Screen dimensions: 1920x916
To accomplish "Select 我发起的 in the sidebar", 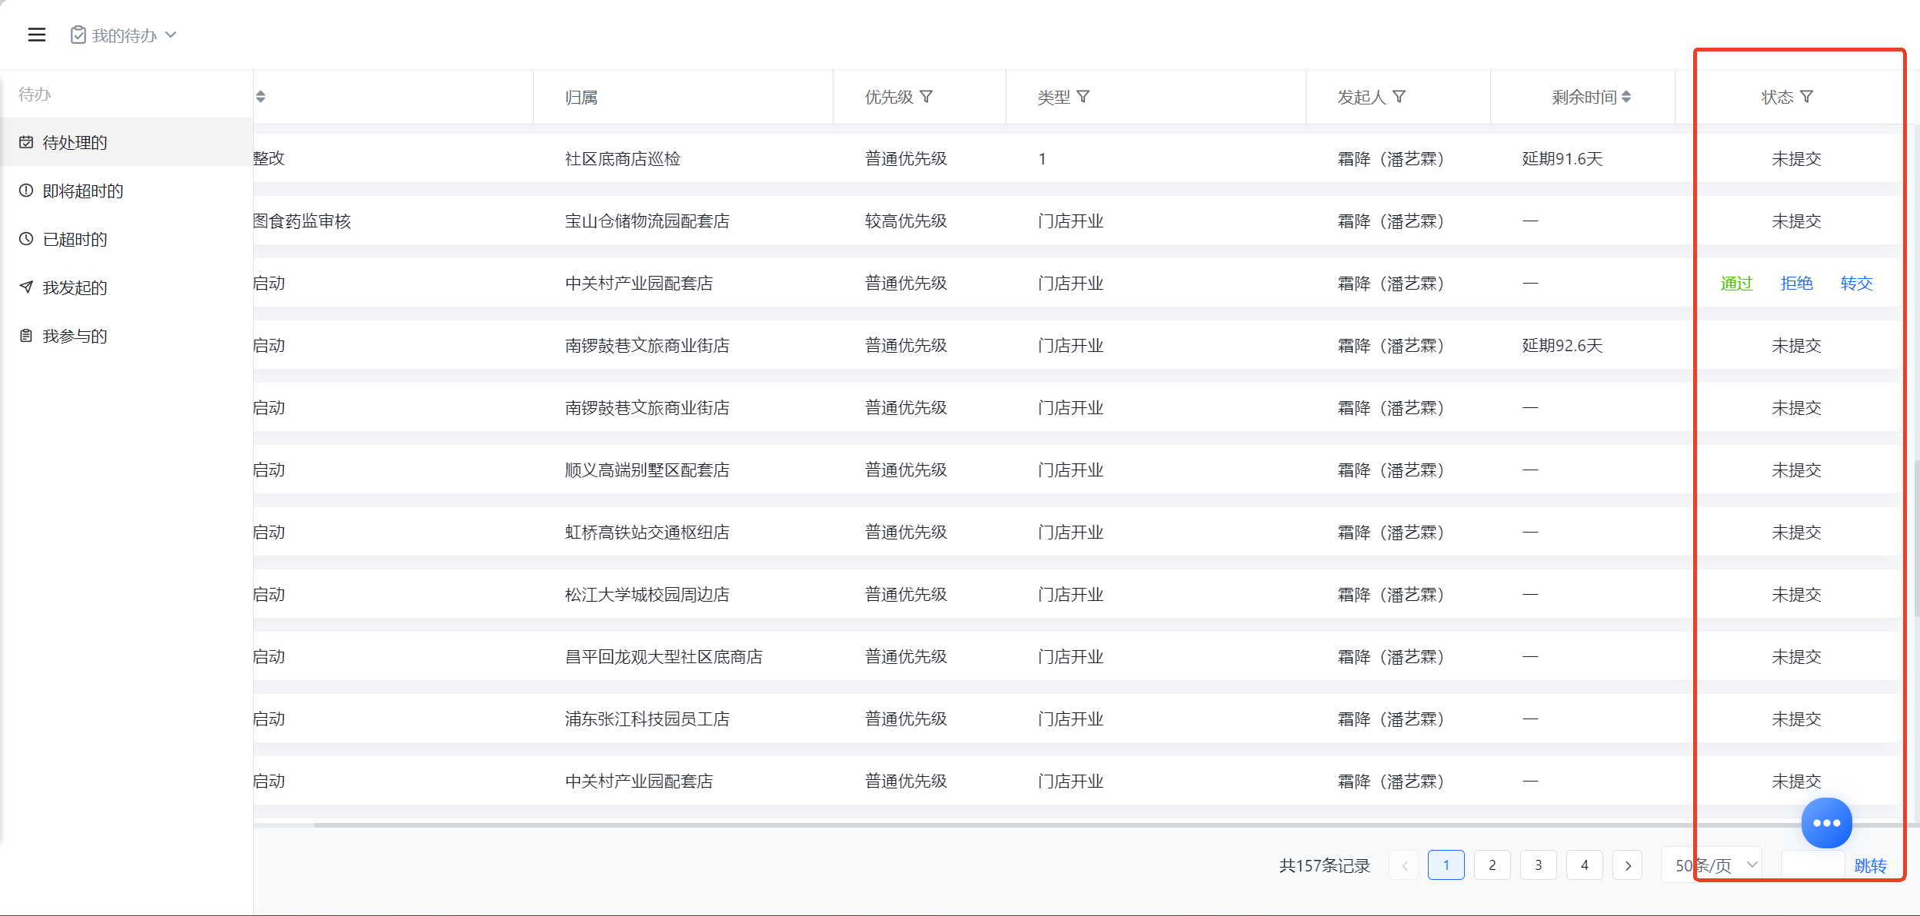I will coord(126,287).
